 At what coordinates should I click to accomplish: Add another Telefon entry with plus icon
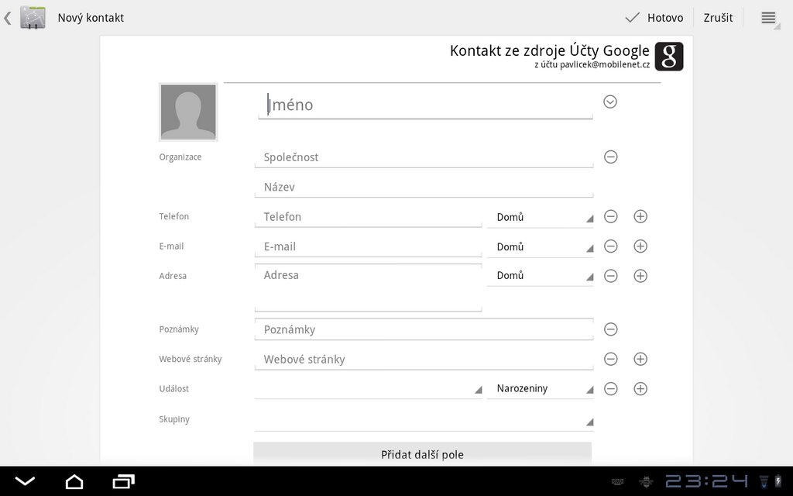(x=640, y=217)
